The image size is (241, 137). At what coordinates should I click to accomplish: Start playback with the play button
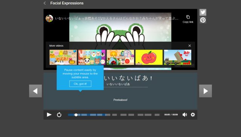[49, 114]
